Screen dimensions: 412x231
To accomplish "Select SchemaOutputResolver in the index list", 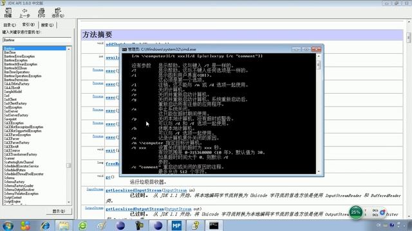I will (x=19, y=190).
